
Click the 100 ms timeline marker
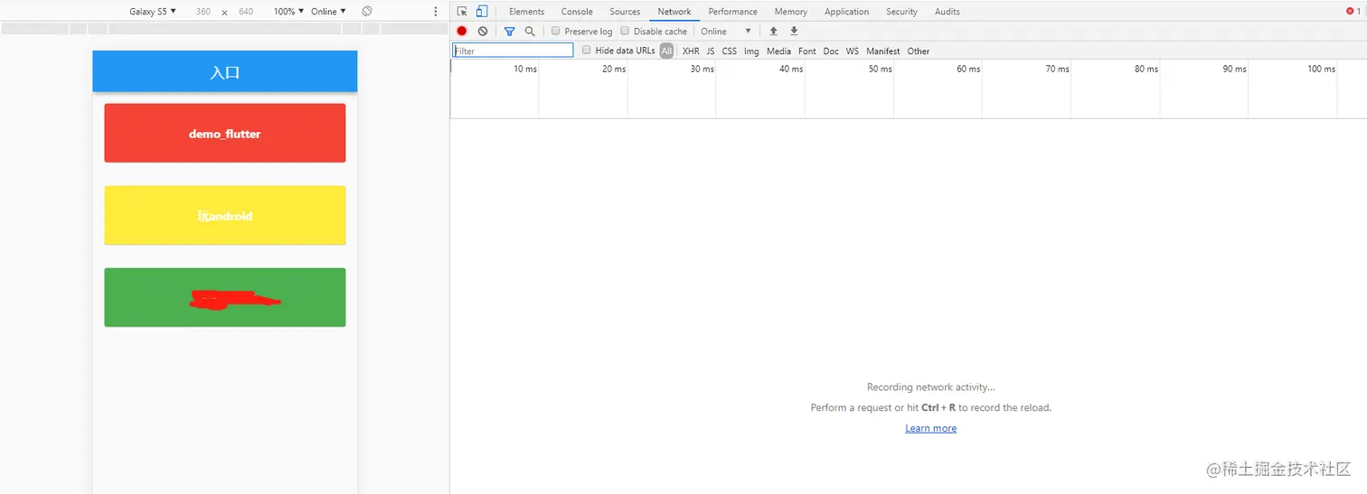pos(1321,69)
